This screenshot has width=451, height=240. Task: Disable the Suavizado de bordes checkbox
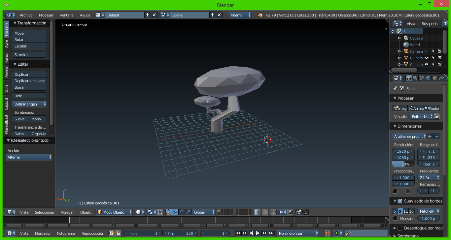pyautogui.click(x=400, y=201)
